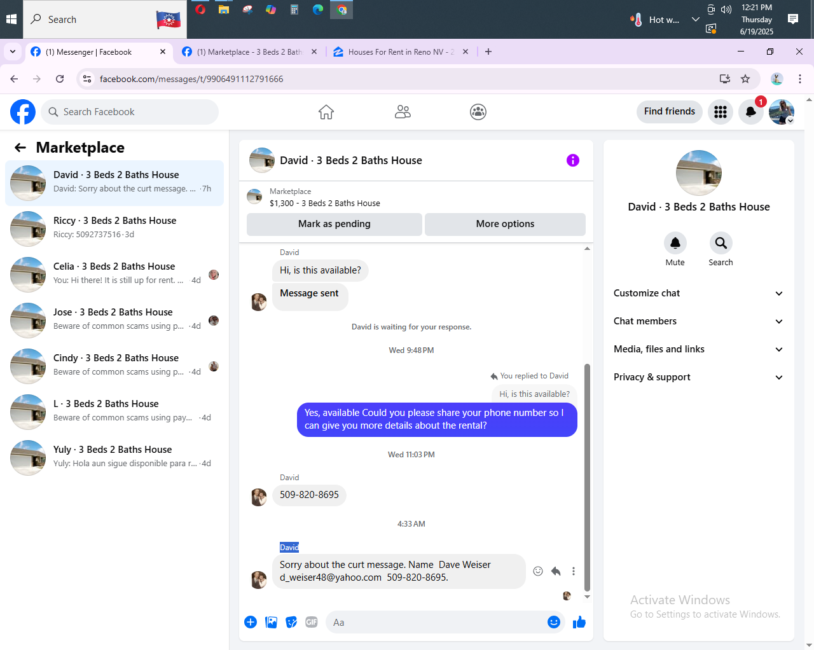Reply to David's last message arrow icon
Image resolution: width=814 pixels, height=650 pixels.
pos(556,571)
